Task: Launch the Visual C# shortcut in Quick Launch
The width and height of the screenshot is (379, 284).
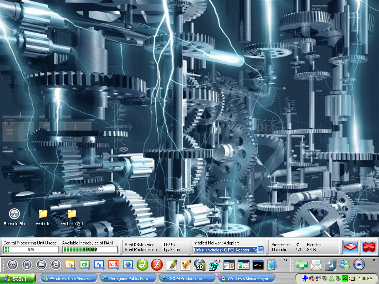Action: point(84,264)
